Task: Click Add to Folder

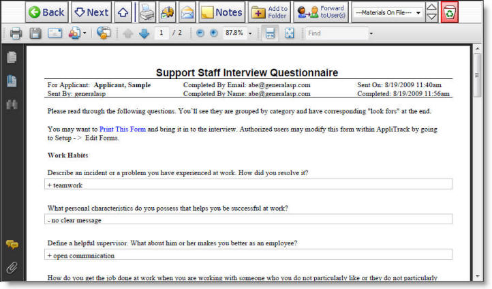Action: click(x=269, y=12)
